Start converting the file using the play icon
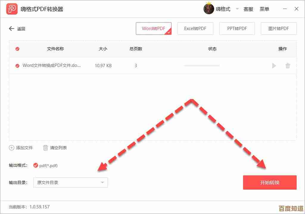Screen dimensions: 305x214 [x=274, y=66]
